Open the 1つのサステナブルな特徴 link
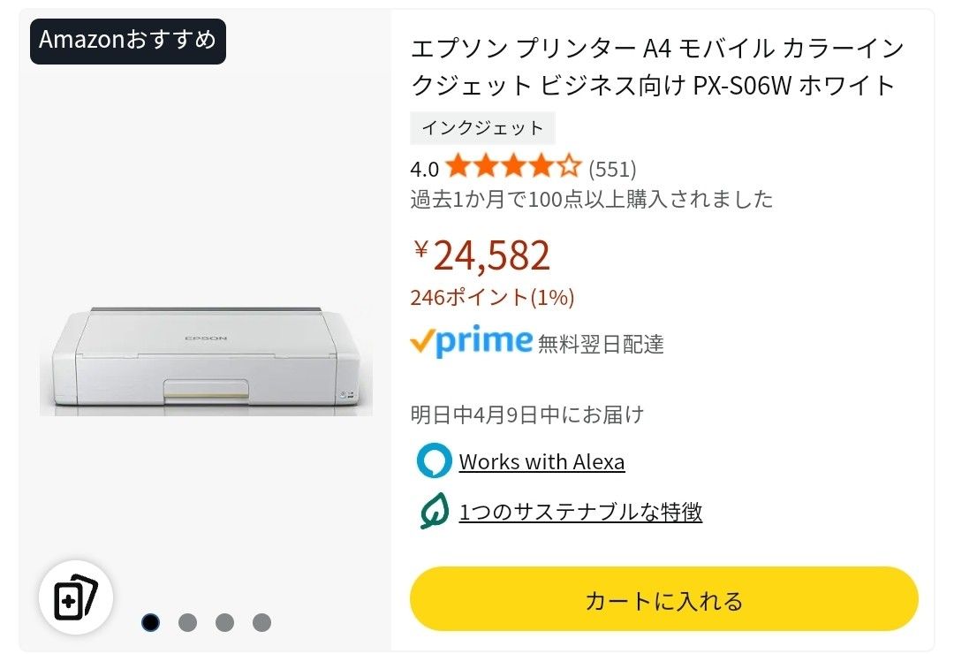954x654 pixels. [x=580, y=513]
